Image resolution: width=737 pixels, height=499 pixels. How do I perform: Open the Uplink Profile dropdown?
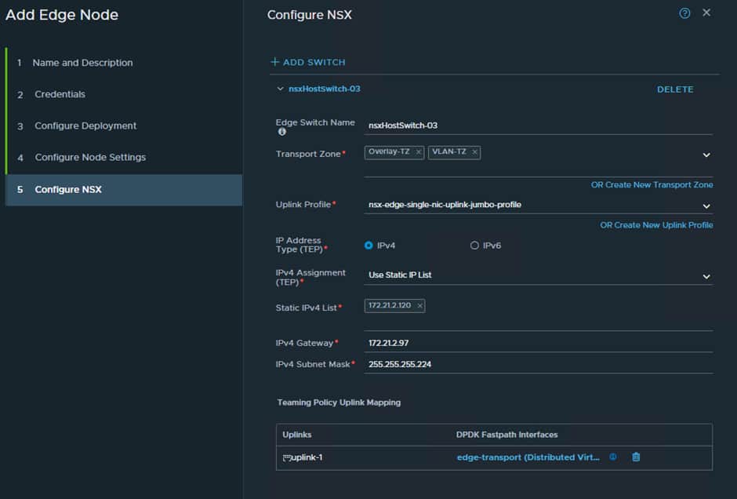coord(538,205)
